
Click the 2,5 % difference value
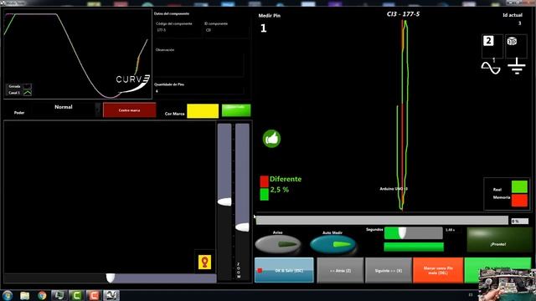pyautogui.click(x=280, y=190)
